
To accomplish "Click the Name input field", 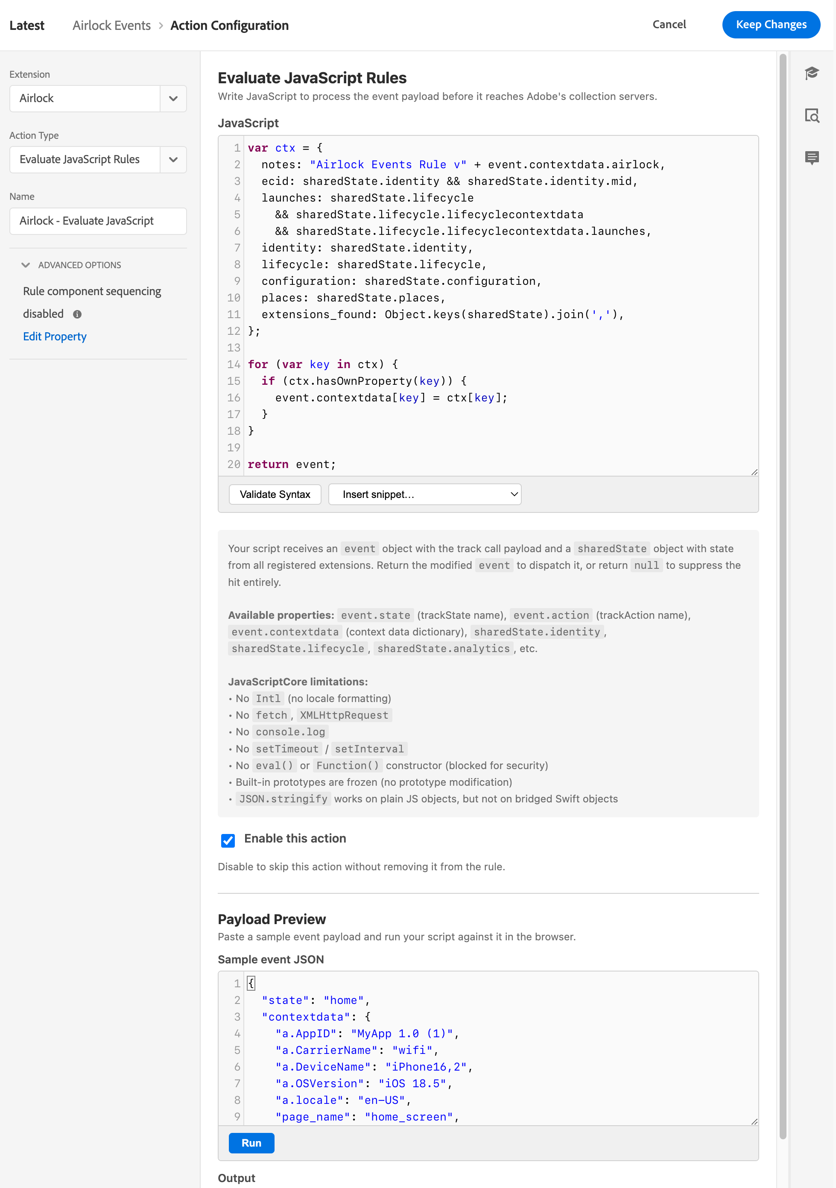I will click(x=98, y=221).
